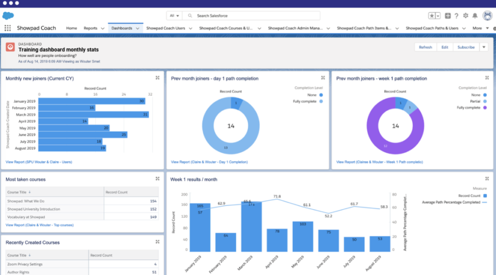Open View Report Day 1 Completion link

(209, 162)
